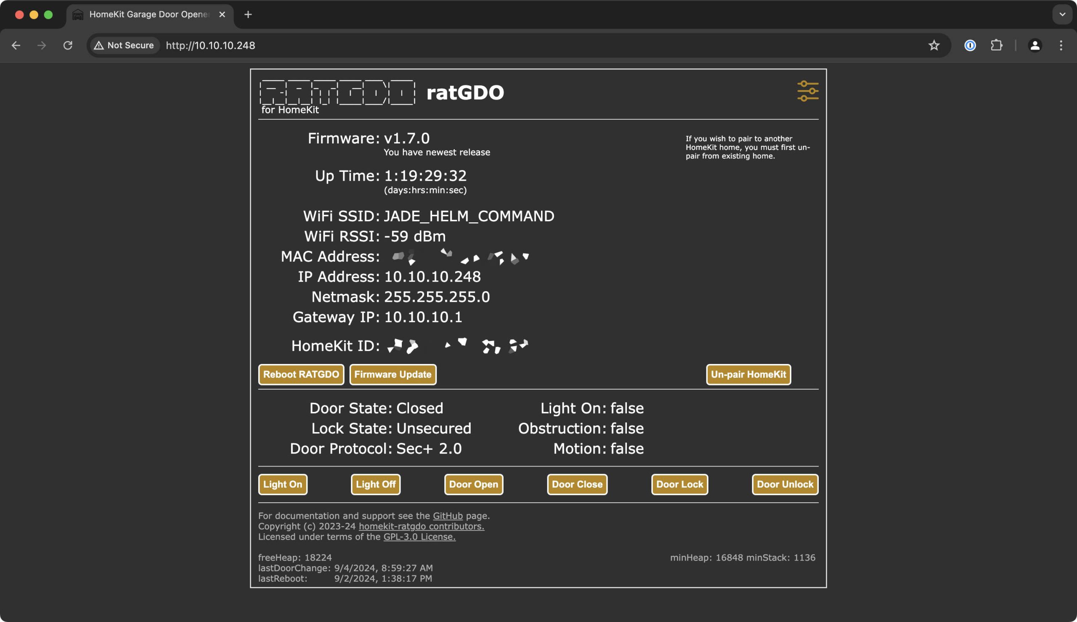Open the Chrome profile avatar icon
Image resolution: width=1077 pixels, height=622 pixels.
click(1035, 45)
